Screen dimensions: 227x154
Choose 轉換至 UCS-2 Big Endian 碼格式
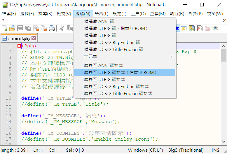[x=125, y=86]
